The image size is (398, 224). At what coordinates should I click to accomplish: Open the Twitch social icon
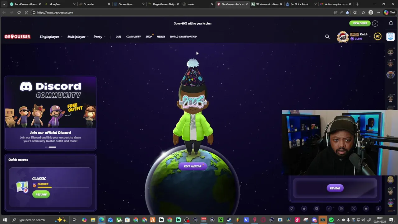[x=292, y=209]
